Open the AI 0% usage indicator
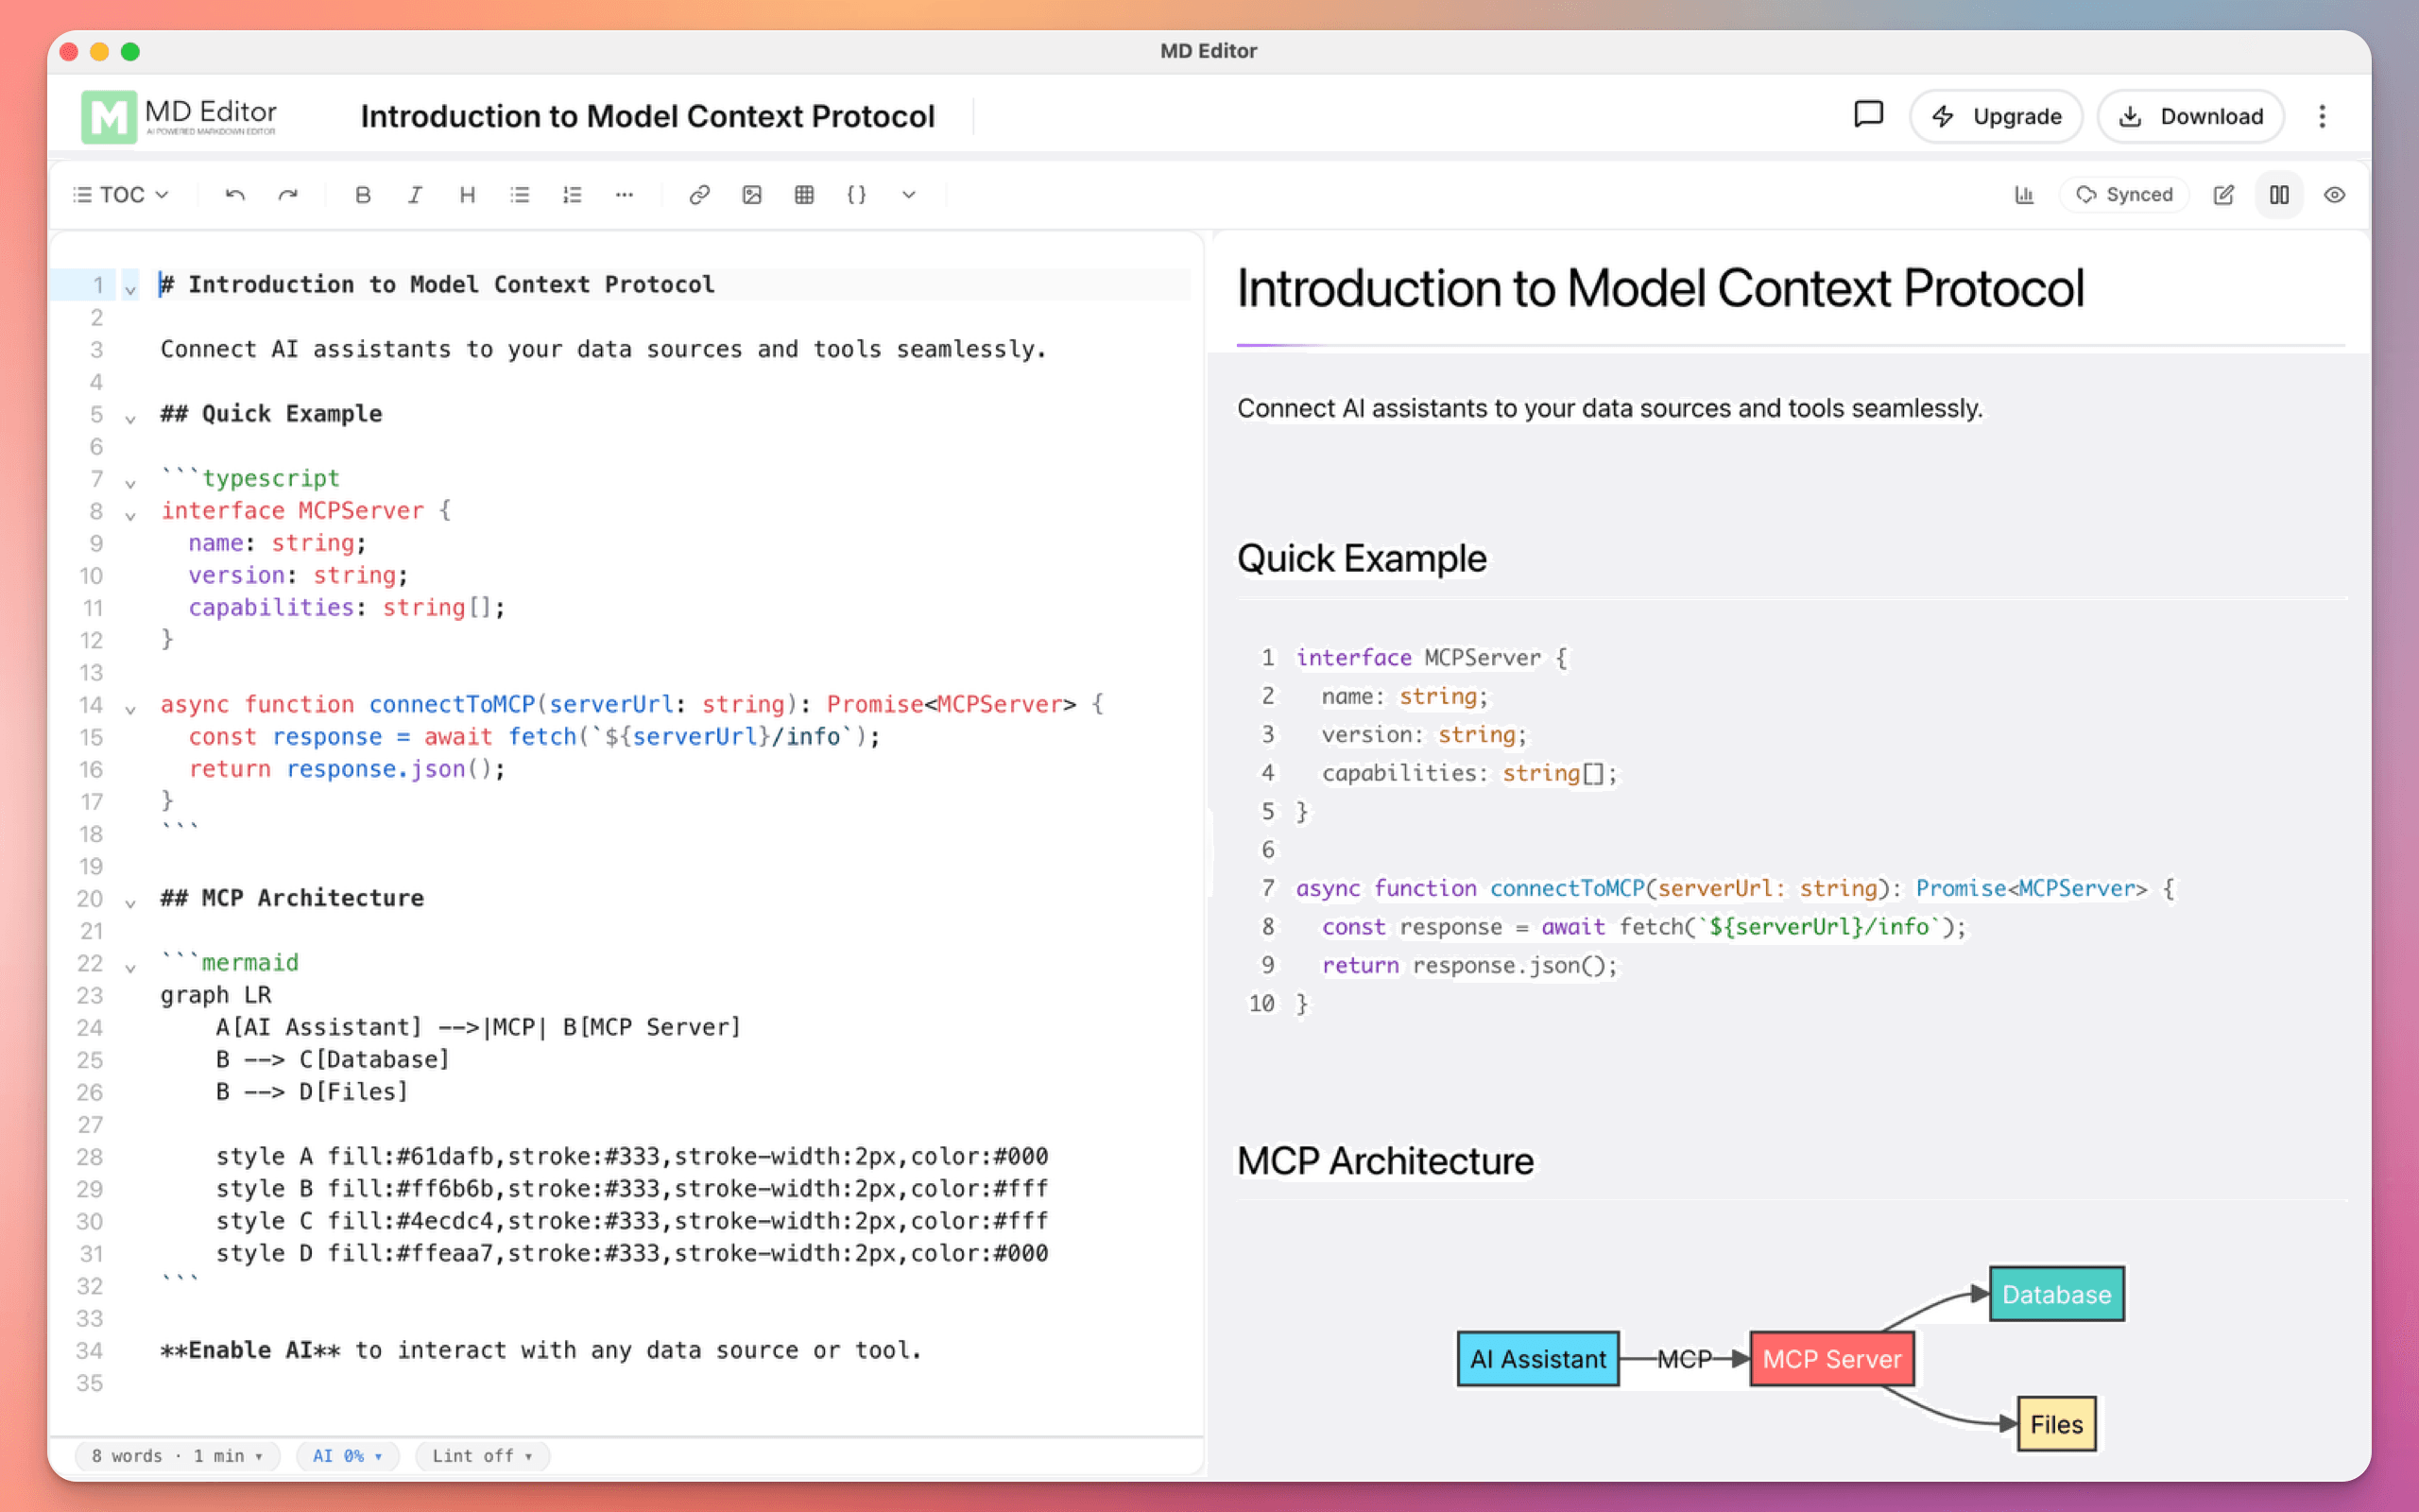This screenshot has width=2419, height=1512. click(346, 1456)
